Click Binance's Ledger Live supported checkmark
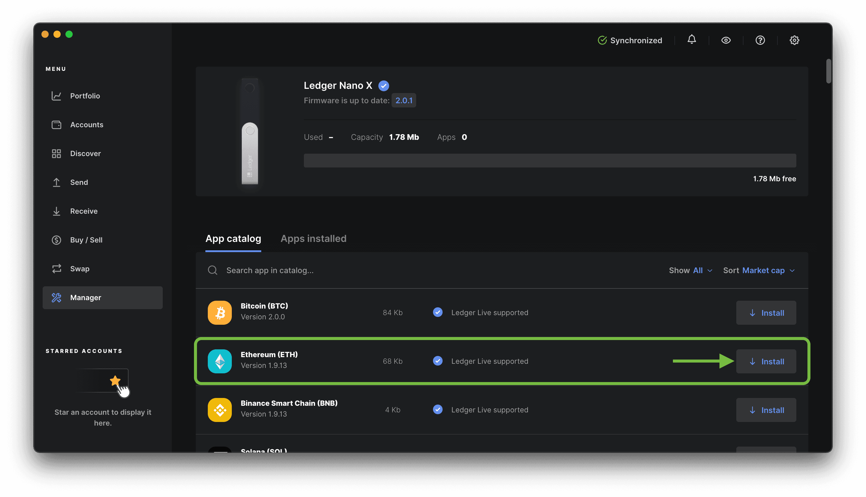The height and width of the screenshot is (497, 866). point(438,409)
